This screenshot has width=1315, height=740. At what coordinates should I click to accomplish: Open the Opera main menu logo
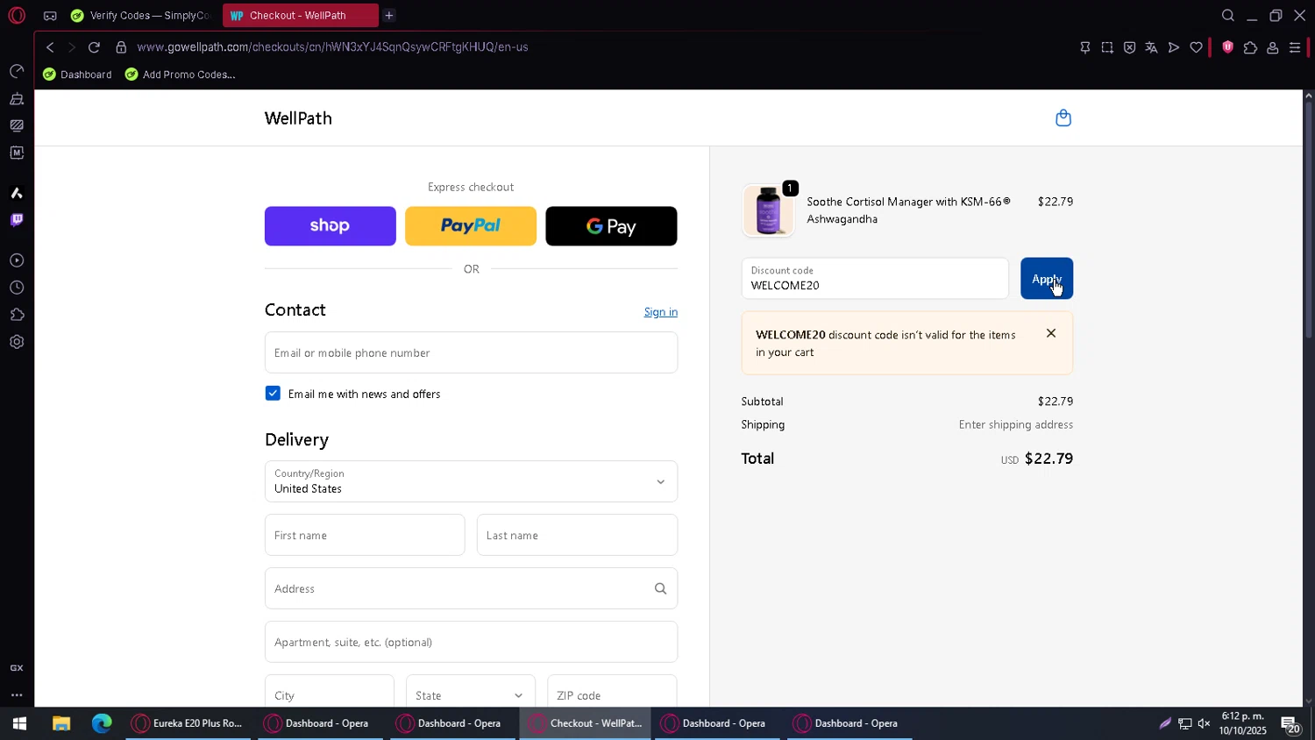[17, 15]
